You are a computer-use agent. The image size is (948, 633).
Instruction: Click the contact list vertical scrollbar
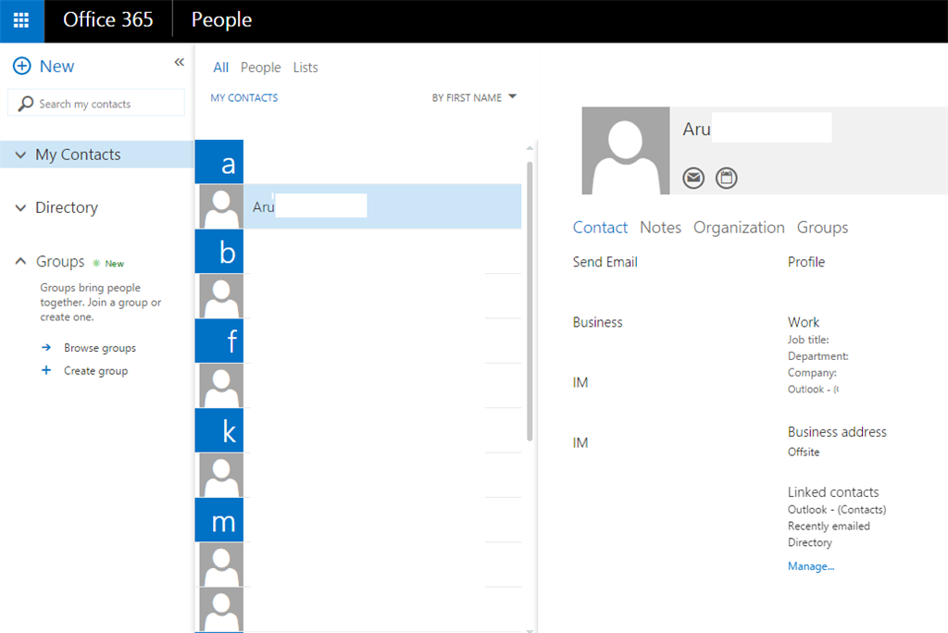coord(530,296)
